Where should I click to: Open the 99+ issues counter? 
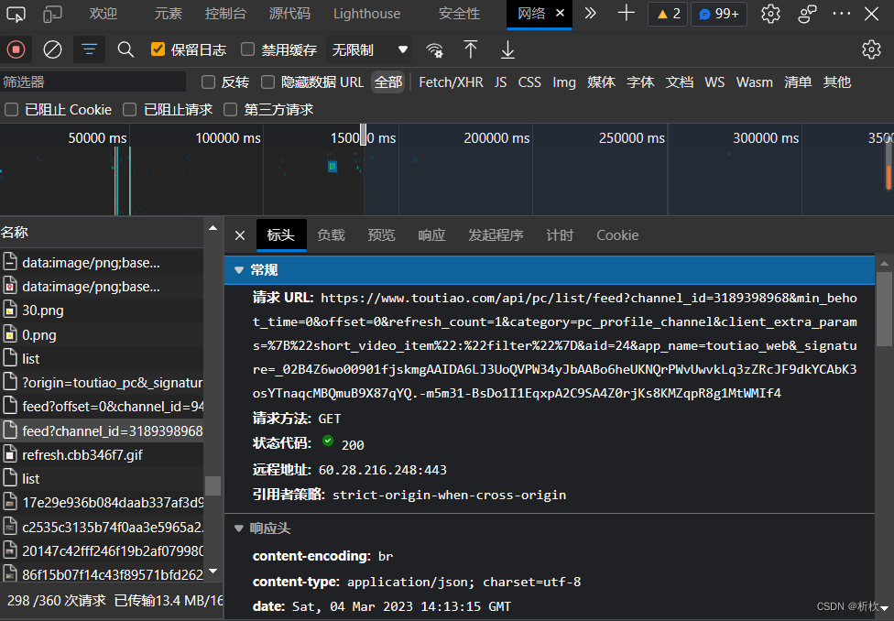tap(719, 14)
